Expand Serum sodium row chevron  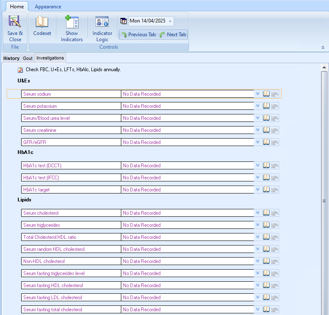[258, 94]
